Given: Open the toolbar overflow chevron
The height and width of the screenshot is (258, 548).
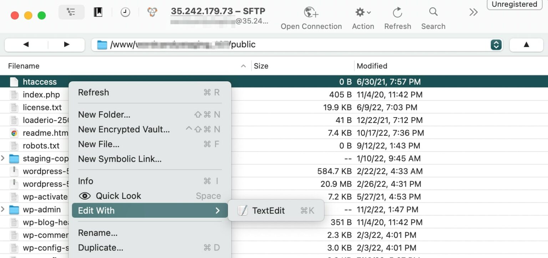Looking at the screenshot, I should [473, 12].
